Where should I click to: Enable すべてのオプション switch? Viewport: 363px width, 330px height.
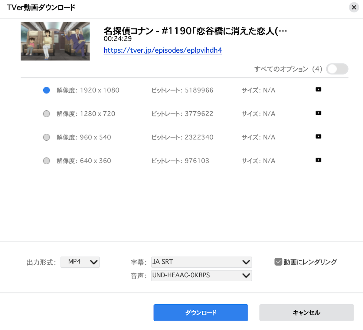click(x=337, y=69)
